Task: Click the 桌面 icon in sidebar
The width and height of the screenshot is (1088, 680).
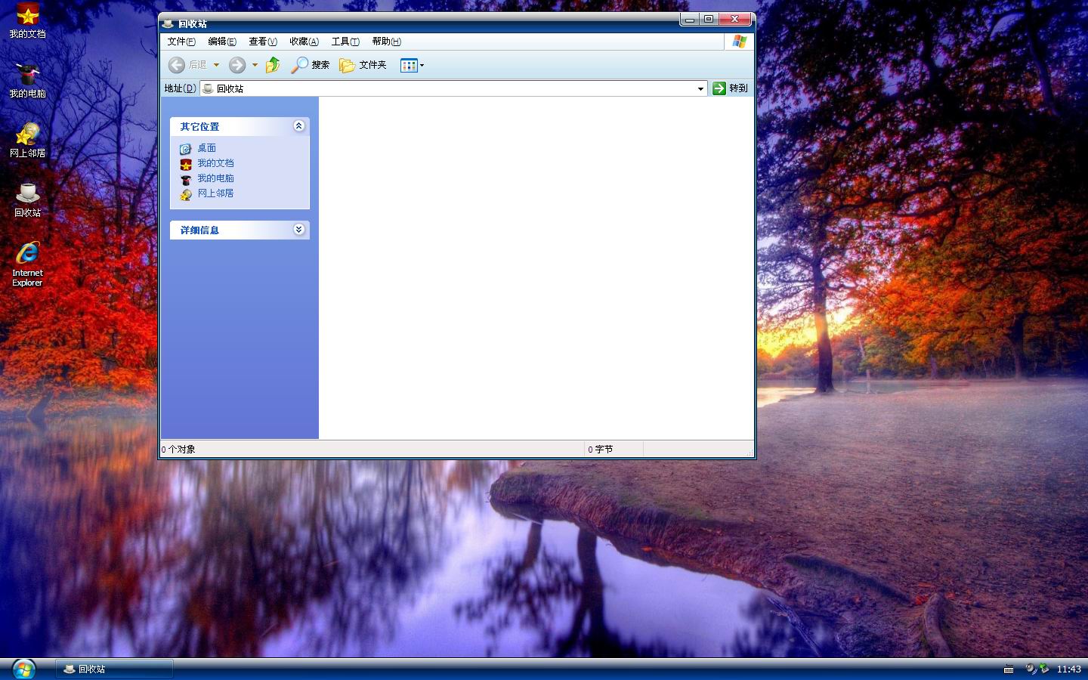Action: (x=186, y=149)
